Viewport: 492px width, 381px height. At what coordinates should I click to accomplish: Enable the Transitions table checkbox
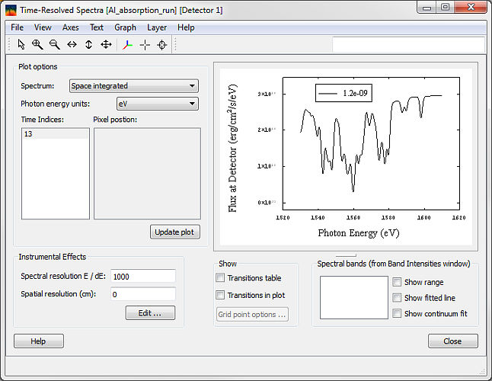[221, 278]
